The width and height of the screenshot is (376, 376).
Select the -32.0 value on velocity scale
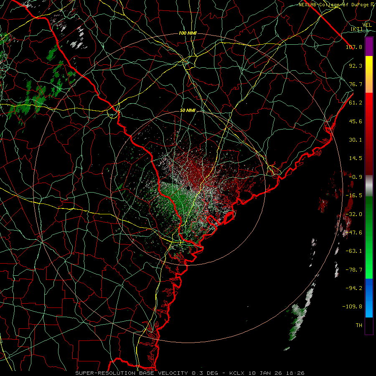tap(354, 214)
